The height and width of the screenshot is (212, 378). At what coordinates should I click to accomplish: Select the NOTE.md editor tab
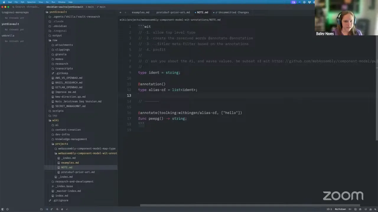pyautogui.click(x=202, y=12)
